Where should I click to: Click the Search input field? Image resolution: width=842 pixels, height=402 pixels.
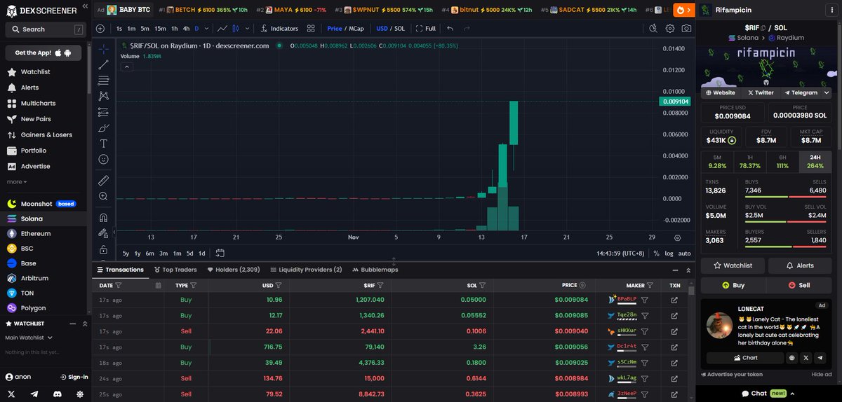click(45, 29)
